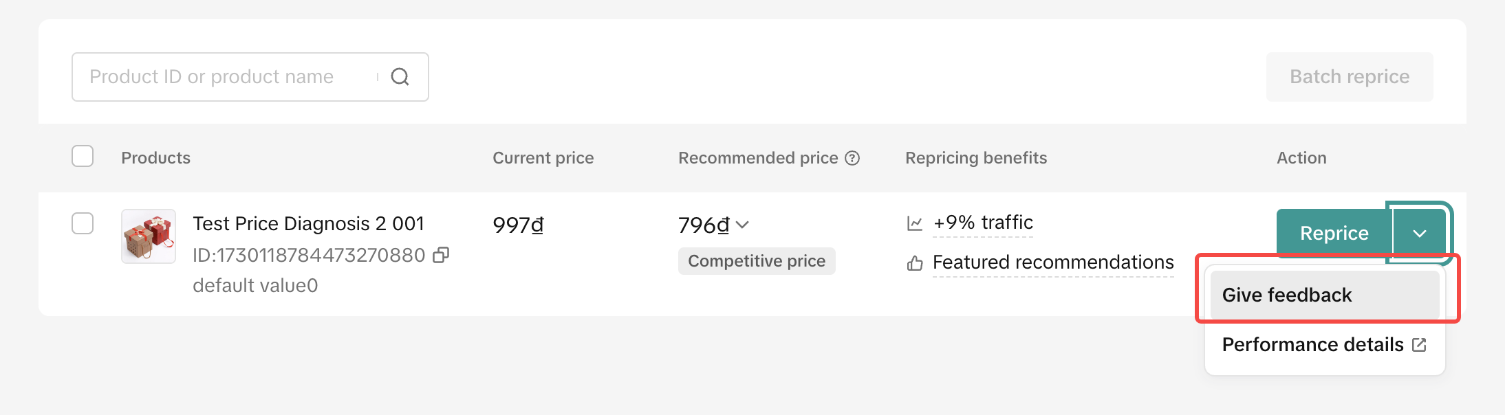Click the thumbs-up featured recommendations icon
The image size is (1505, 415).
(x=915, y=263)
